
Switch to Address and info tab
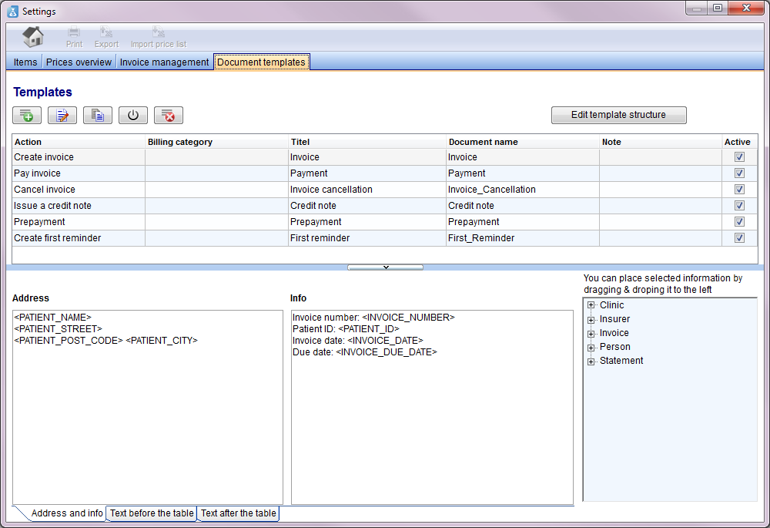tap(67, 513)
